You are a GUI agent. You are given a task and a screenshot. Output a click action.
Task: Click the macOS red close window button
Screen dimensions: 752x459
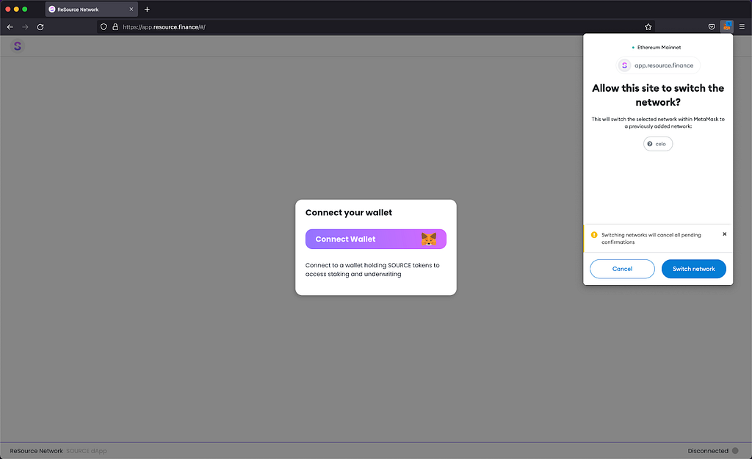[7, 9]
